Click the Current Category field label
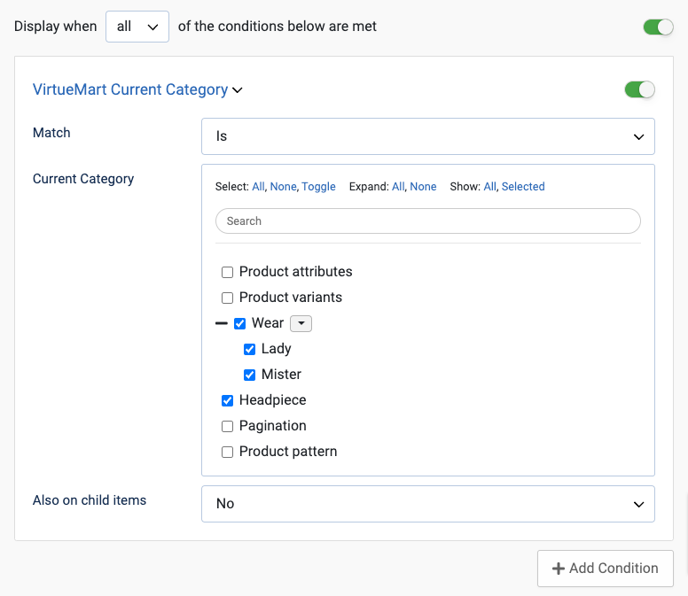The height and width of the screenshot is (596, 688). click(x=83, y=179)
